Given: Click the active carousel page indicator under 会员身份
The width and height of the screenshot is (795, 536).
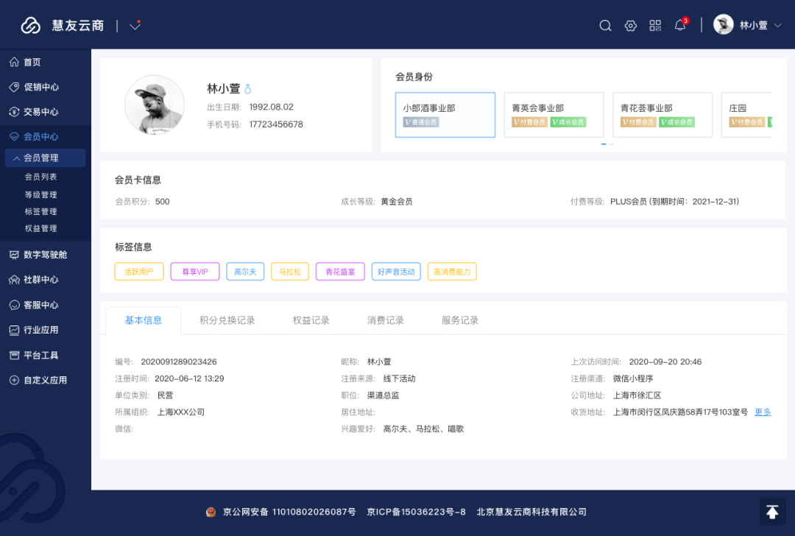Looking at the screenshot, I should pyautogui.click(x=604, y=144).
